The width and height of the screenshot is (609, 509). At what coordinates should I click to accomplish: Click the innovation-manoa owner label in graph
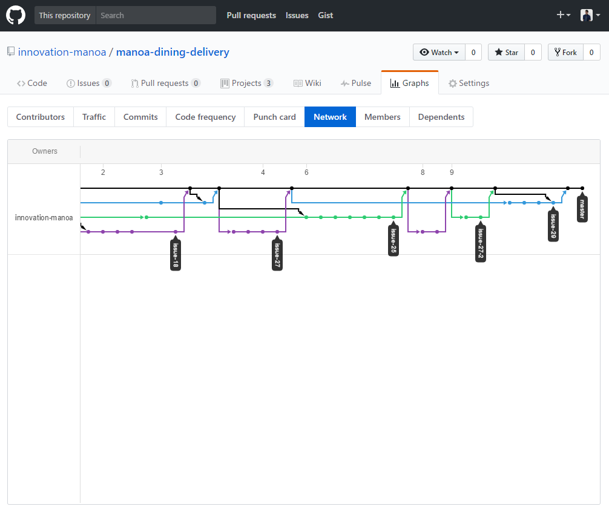coord(44,217)
